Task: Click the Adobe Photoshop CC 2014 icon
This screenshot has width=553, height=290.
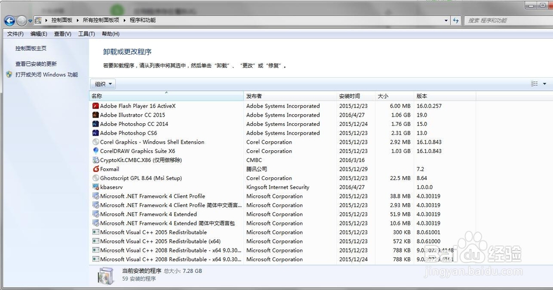Action: point(96,124)
